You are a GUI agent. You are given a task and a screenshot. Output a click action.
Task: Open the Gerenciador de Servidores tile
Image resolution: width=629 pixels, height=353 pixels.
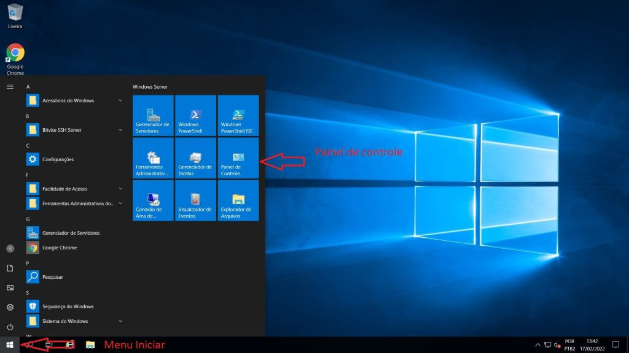pos(153,116)
